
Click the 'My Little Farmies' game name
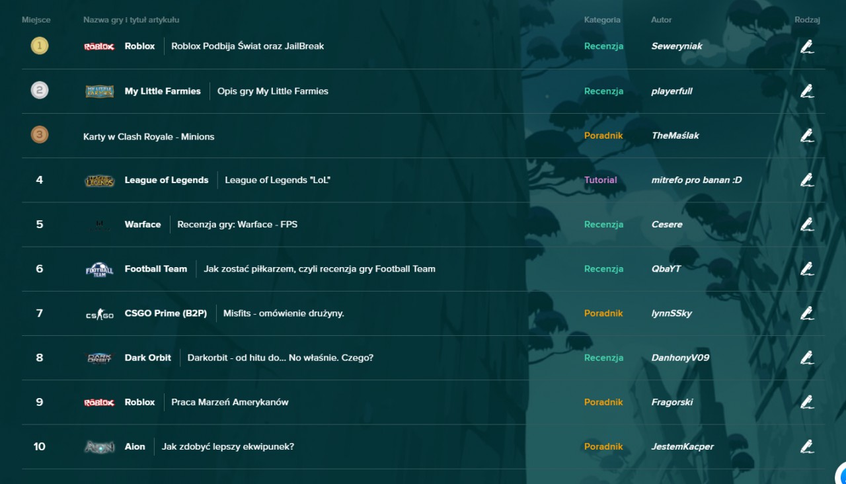tap(163, 91)
